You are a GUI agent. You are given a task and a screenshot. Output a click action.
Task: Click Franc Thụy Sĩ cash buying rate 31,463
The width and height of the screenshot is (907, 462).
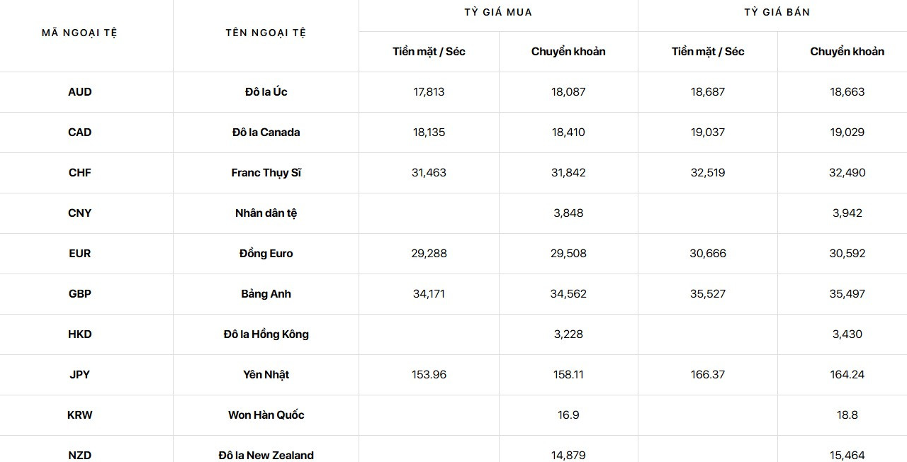429,172
